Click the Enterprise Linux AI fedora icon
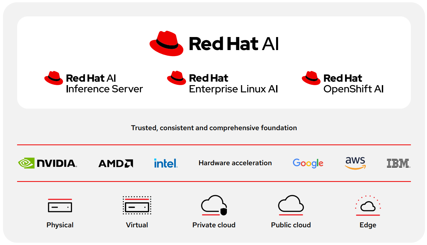Screen dimensions: 427x245 (x=177, y=78)
